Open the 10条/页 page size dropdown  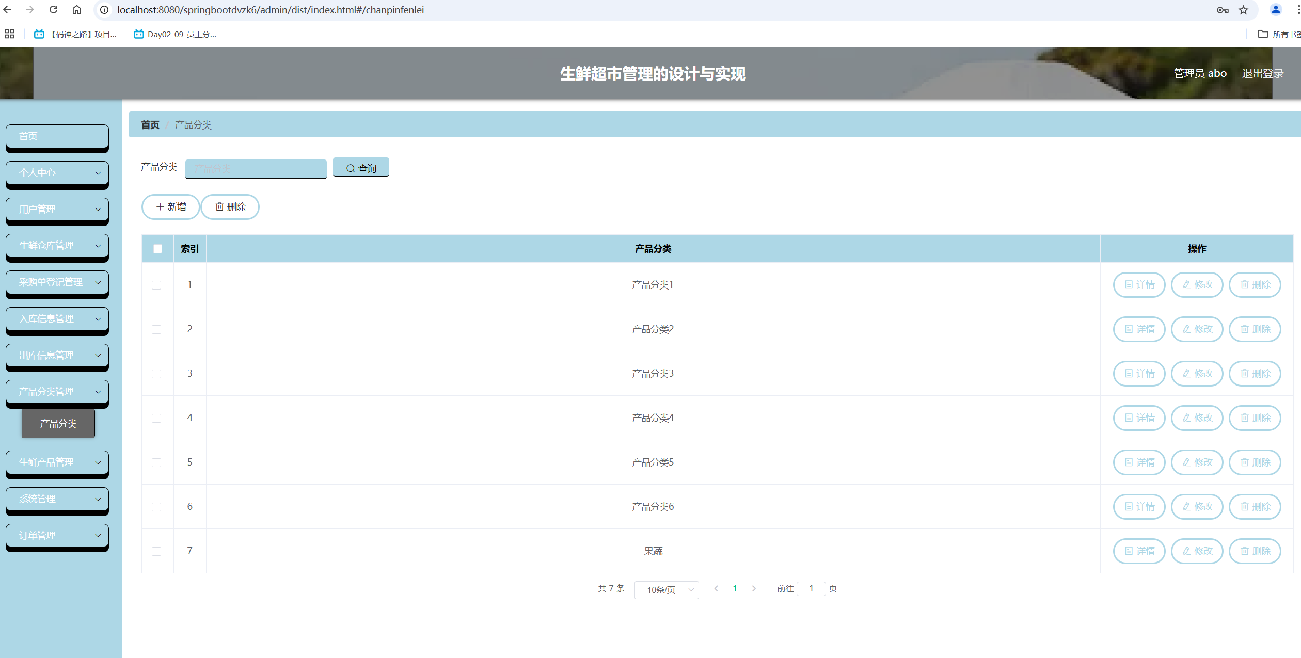[667, 590]
